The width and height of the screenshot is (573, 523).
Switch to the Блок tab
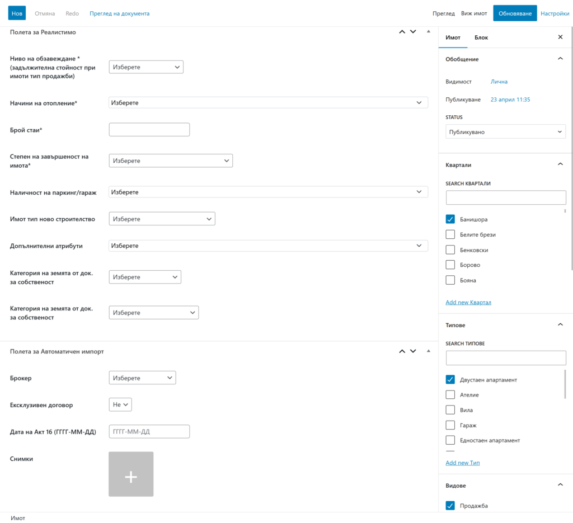pos(481,37)
